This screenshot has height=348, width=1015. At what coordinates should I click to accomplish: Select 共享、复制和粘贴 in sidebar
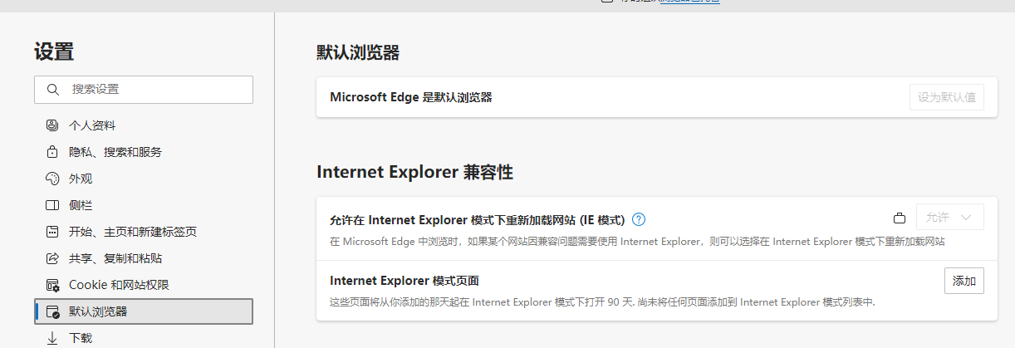[144, 258]
